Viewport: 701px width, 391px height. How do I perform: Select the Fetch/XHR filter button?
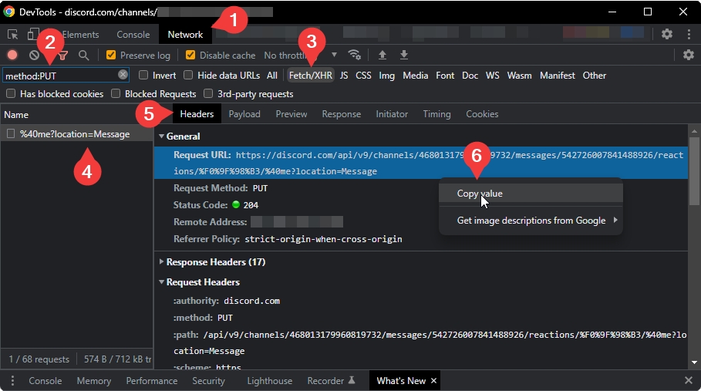pyautogui.click(x=310, y=76)
